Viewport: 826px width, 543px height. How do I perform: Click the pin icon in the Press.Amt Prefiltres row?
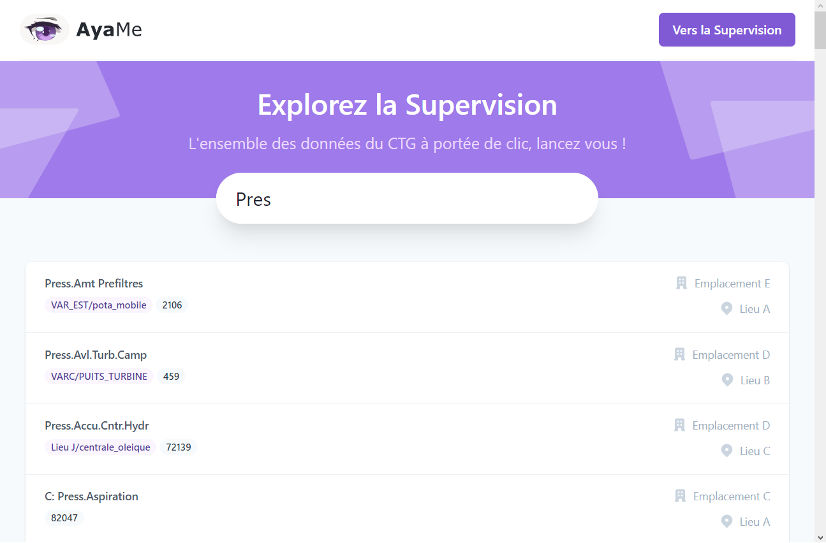tap(726, 308)
